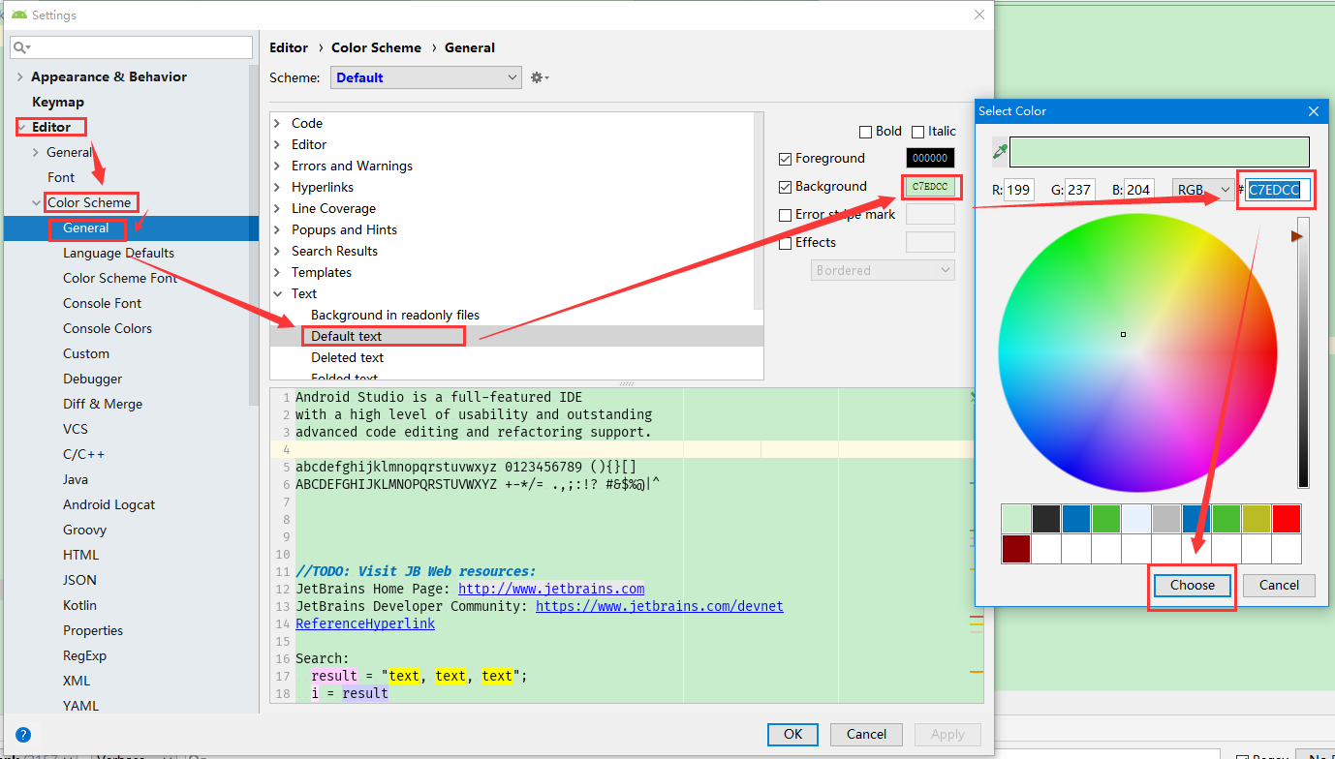Select Font under Editor
Screen dimensions: 1335x759
tap(61, 177)
